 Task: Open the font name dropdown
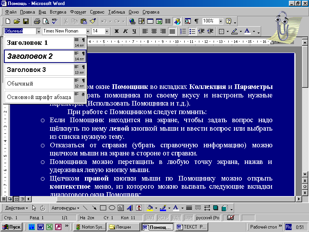click(88, 31)
